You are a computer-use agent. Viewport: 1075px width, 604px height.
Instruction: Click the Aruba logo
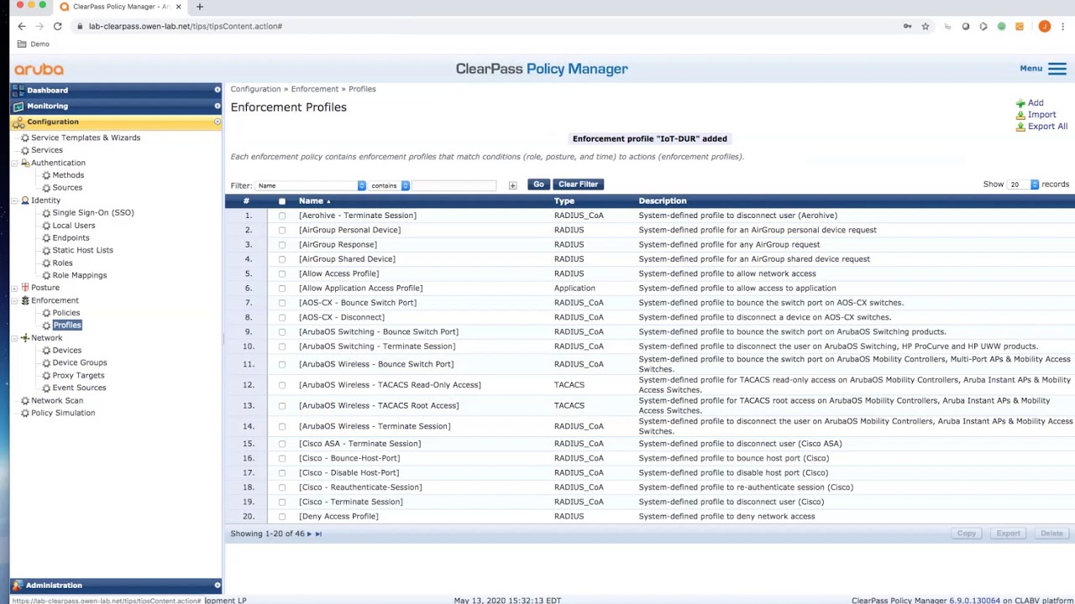click(39, 70)
